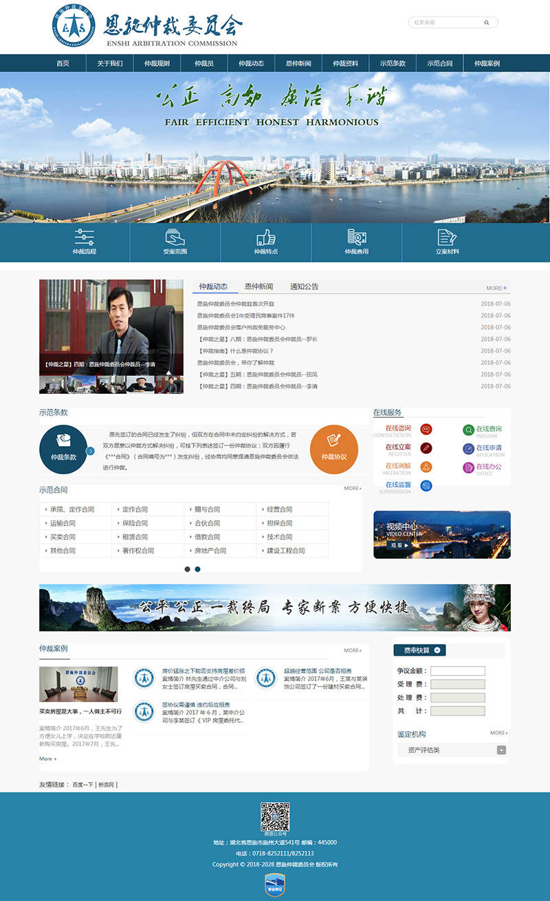This screenshot has height=901, width=550.
Task: Open the 仲裁费用 fees icon
Action: [356, 237]
